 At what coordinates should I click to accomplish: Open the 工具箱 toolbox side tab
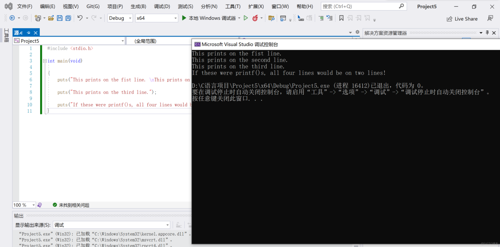pos(6,35)
